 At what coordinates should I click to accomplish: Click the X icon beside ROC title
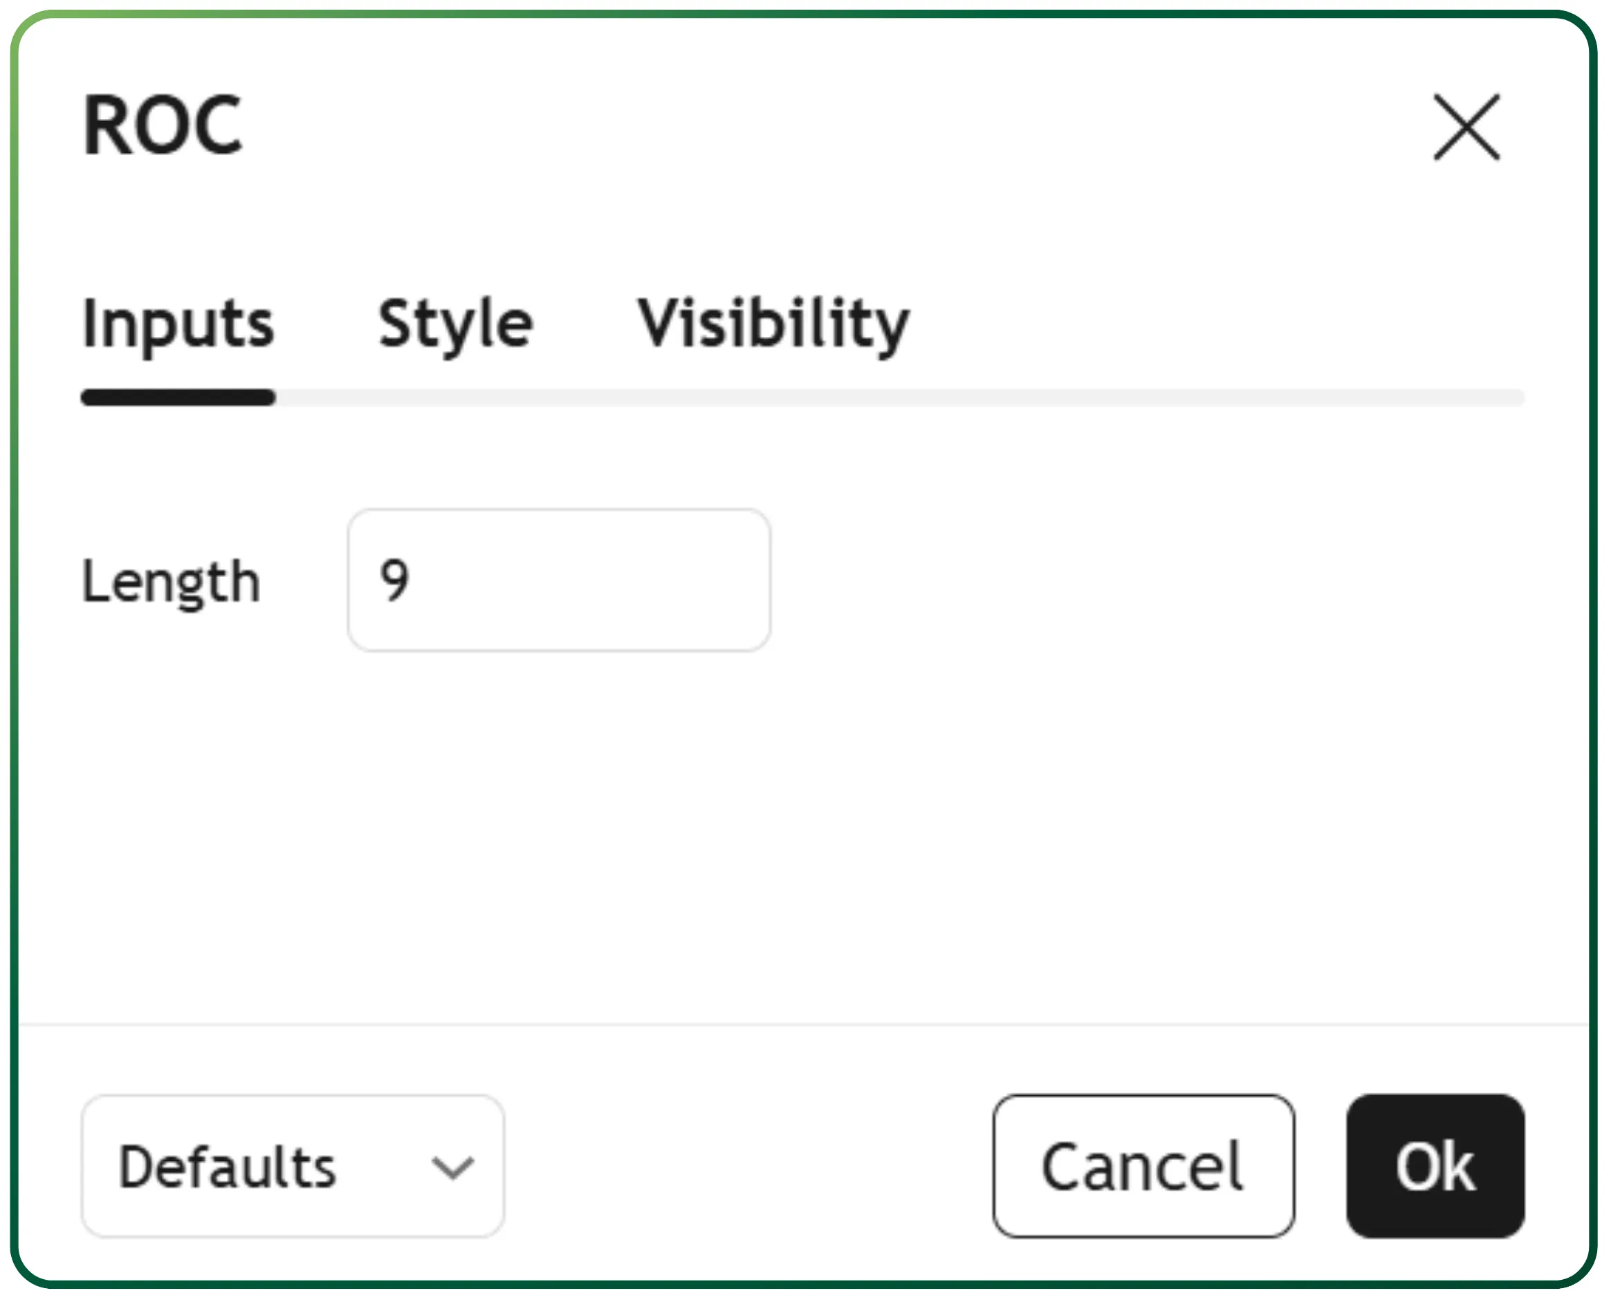tap(1466, 127)
